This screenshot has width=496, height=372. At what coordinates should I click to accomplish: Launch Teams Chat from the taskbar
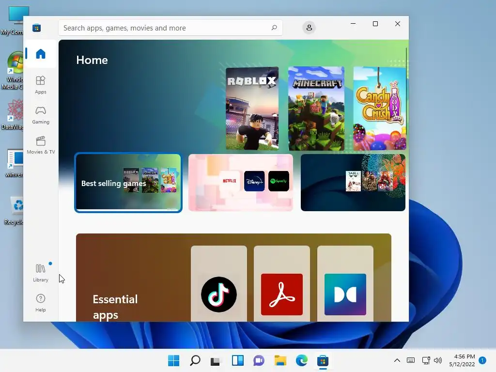point(259,360)
